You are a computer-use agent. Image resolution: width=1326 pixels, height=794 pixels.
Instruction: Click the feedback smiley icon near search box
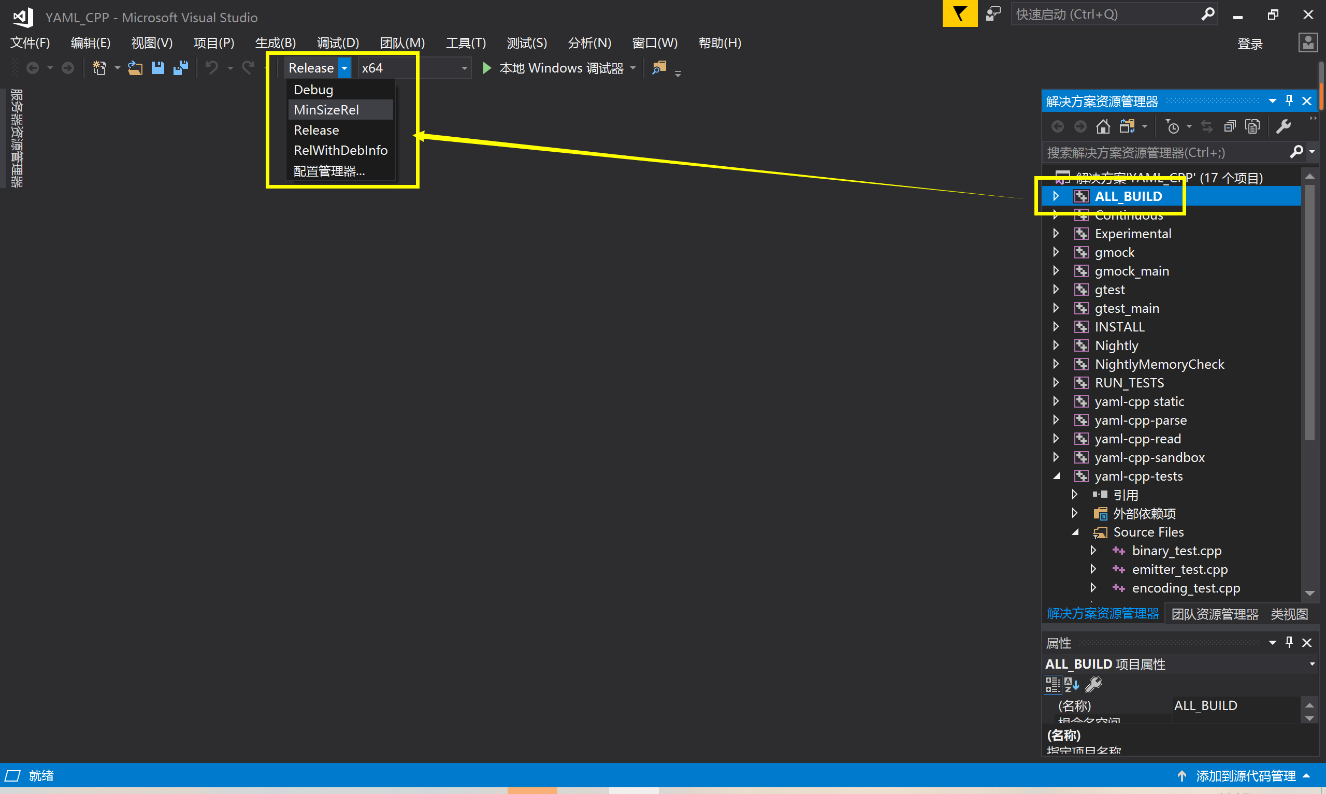pyautogui.click(x=993, y=14)
